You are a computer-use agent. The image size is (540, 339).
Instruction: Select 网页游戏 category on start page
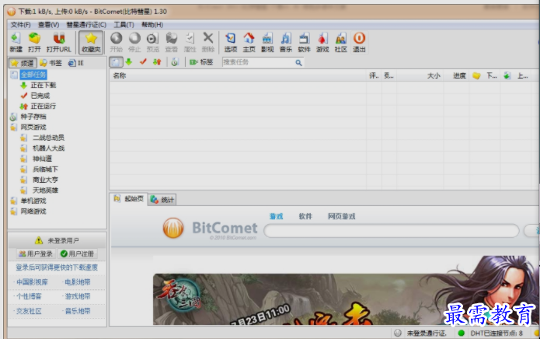[341, 216]
